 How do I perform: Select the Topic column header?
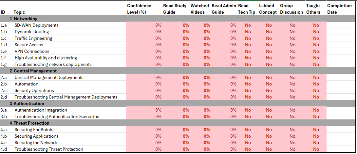pyautogui.click(x=19, y=12)
